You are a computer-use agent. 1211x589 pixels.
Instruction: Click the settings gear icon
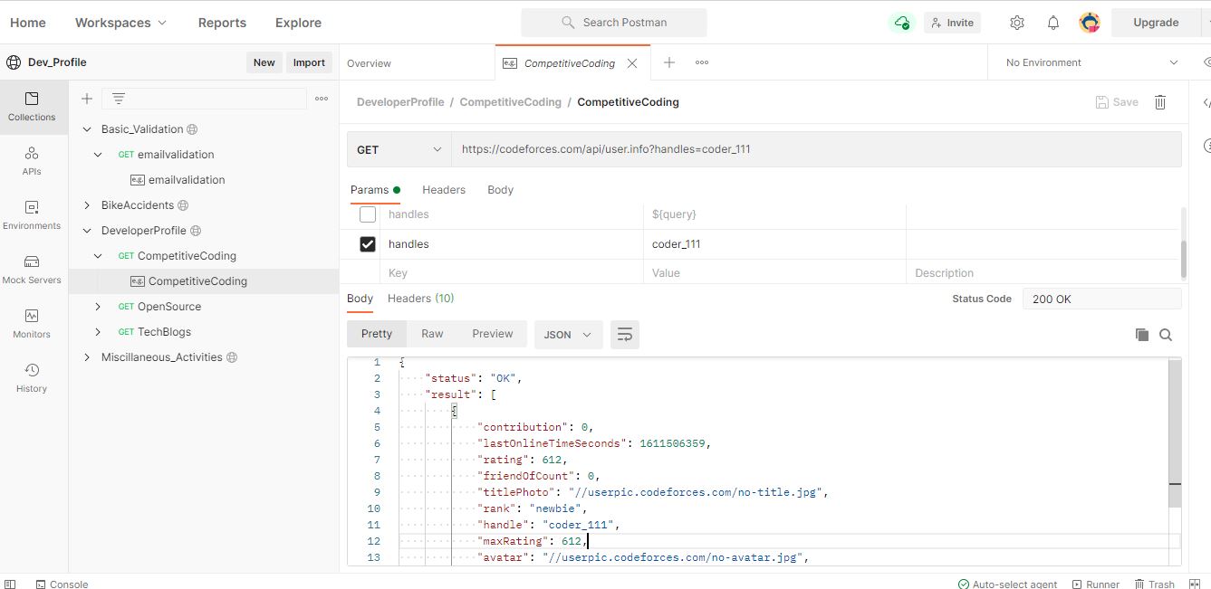(1017, 23)
